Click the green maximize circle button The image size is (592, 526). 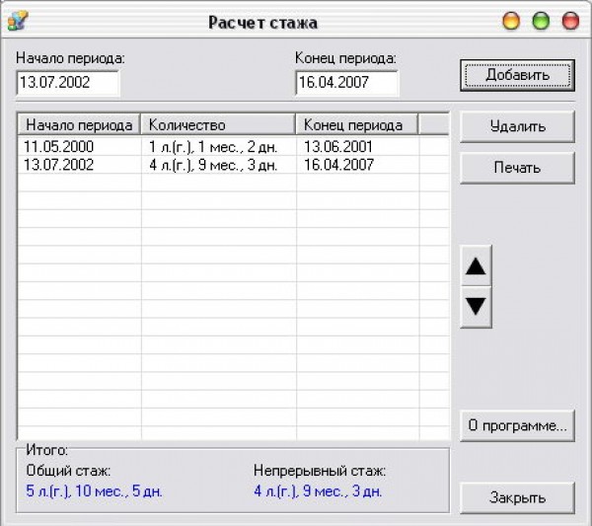[541, 21]
